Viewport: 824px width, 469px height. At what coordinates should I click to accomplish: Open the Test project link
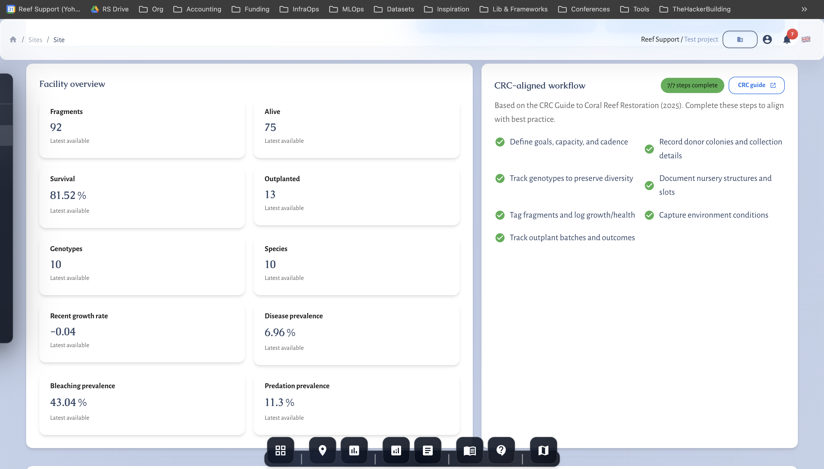701,39
